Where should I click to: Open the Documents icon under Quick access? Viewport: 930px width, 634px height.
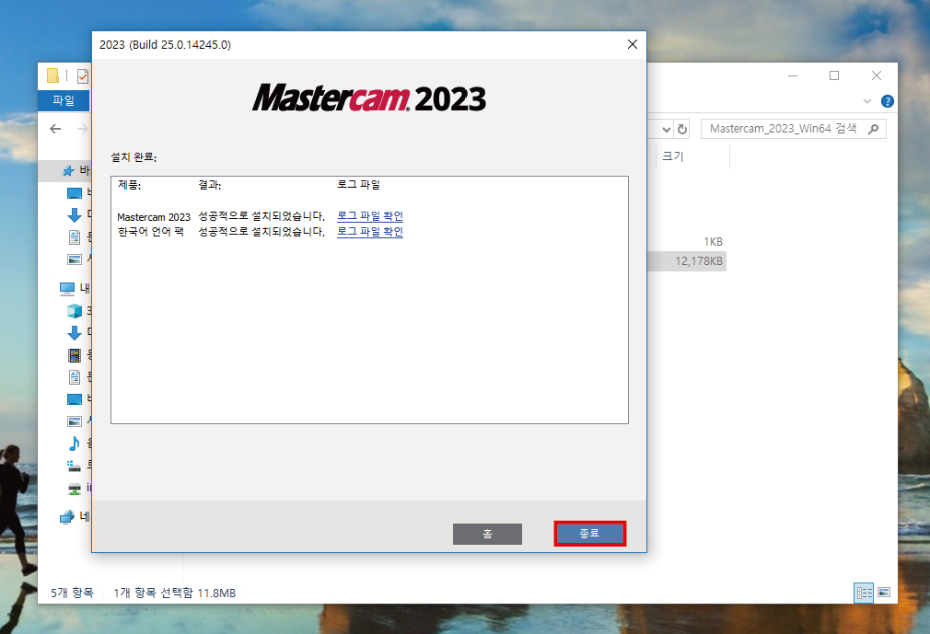tap(75, 237)
